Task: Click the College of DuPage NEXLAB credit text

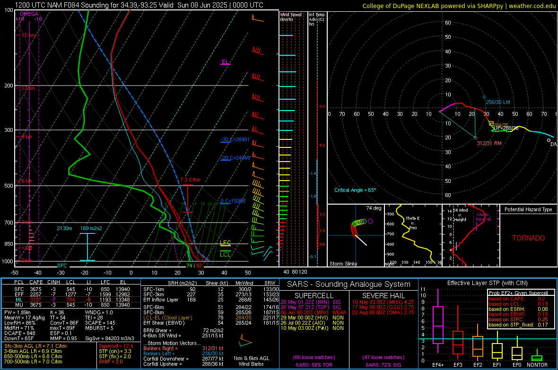Action: [x=459, y=6]
